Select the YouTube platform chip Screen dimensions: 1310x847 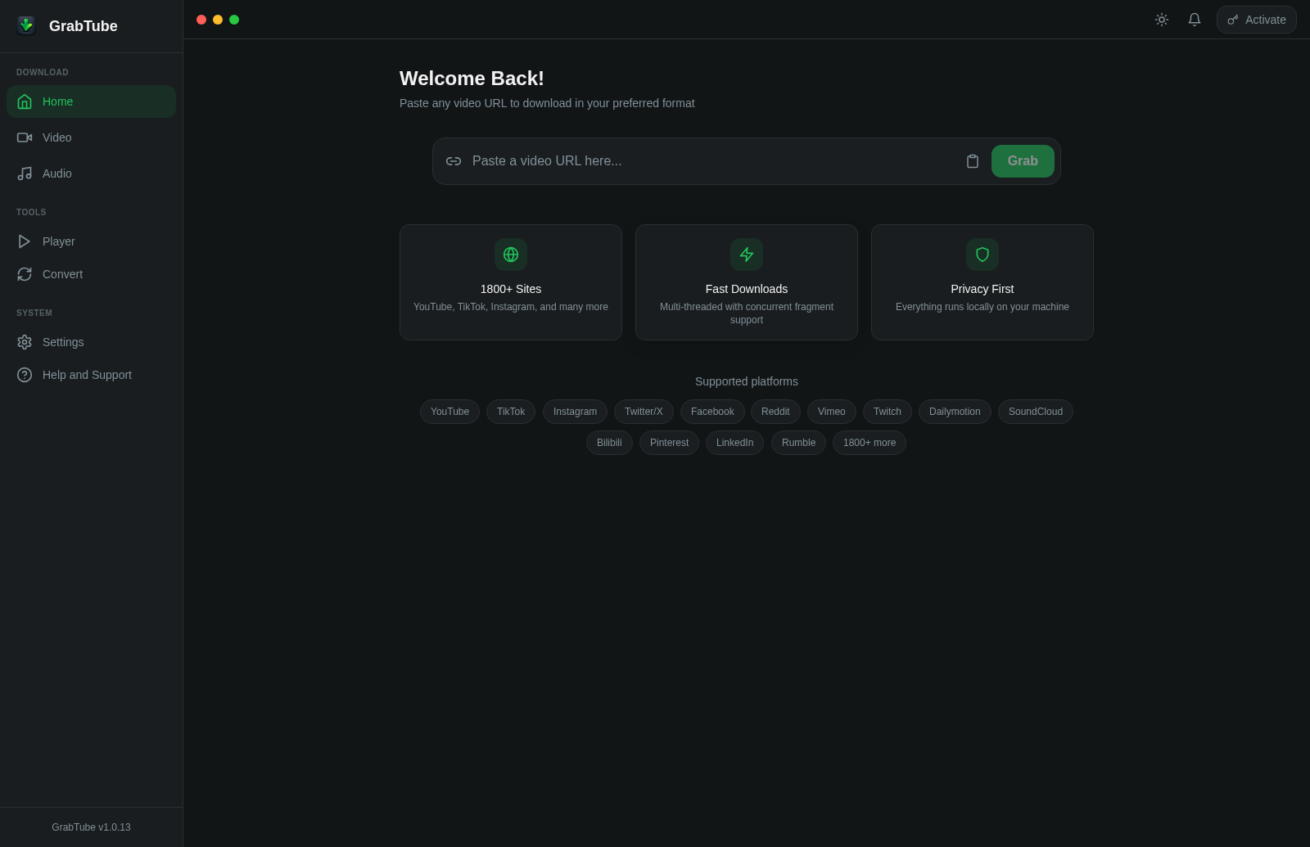449,412
